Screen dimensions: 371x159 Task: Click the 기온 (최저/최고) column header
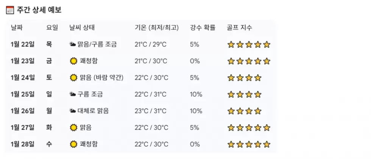pos(157,28)
